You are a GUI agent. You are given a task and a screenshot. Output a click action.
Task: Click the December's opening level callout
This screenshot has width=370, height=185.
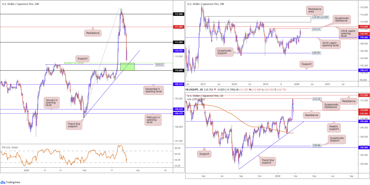(153, 90)
